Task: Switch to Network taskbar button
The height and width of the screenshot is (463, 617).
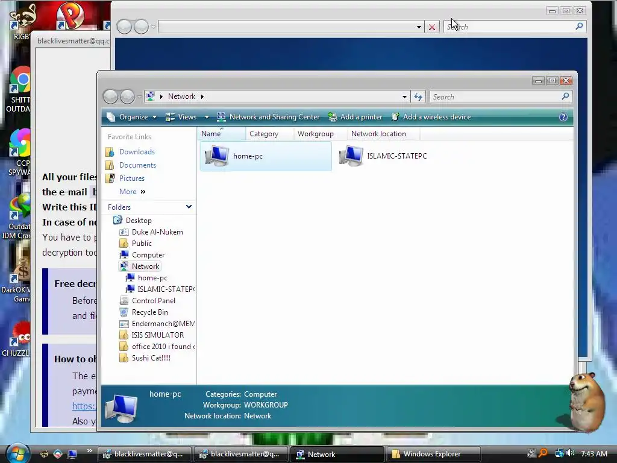Action: coord(337,455)
